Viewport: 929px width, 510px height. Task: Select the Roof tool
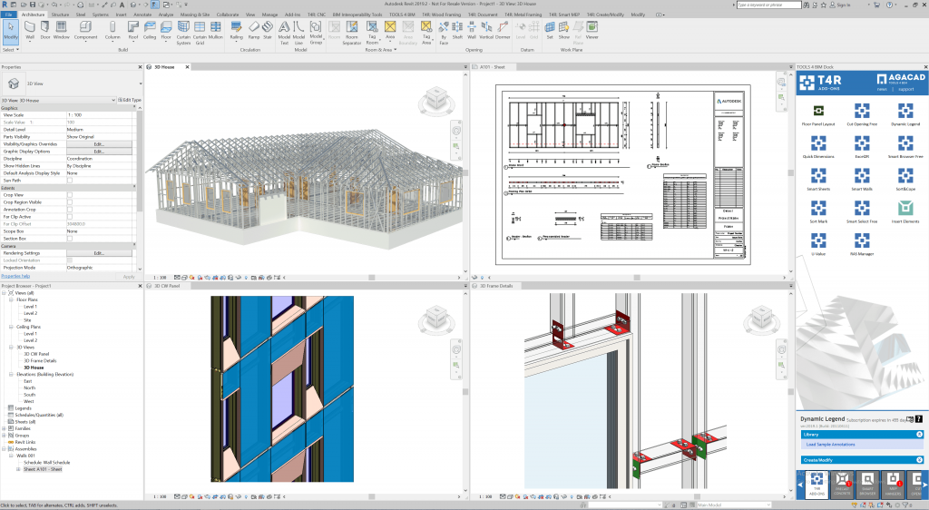(133, 30)
